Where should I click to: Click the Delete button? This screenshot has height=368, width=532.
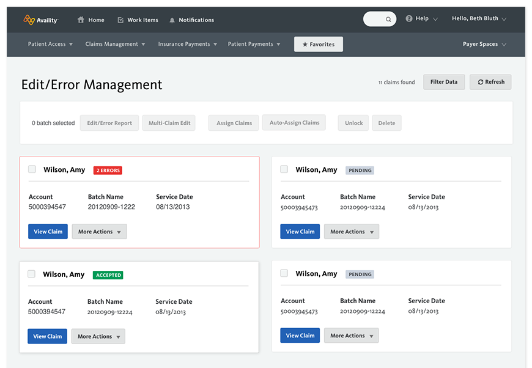[387, 123]
